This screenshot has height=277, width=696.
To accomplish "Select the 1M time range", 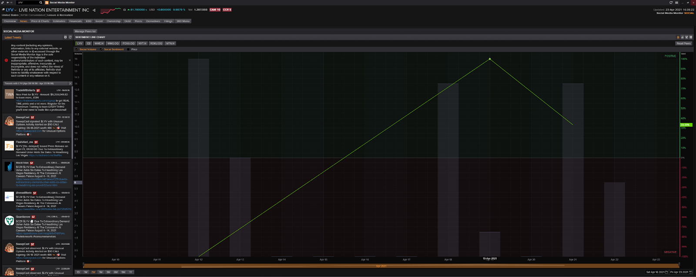I will point(100,272).
